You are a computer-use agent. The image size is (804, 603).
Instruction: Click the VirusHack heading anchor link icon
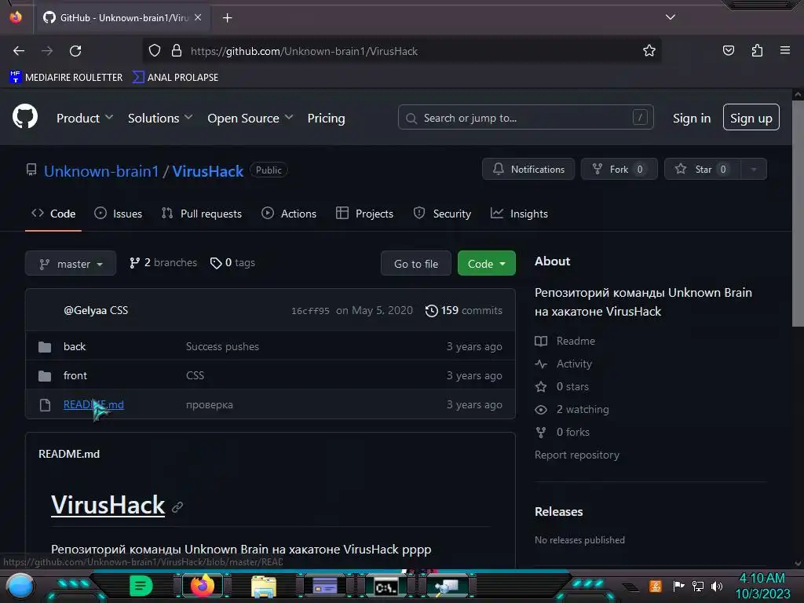[x=177, y=507]
